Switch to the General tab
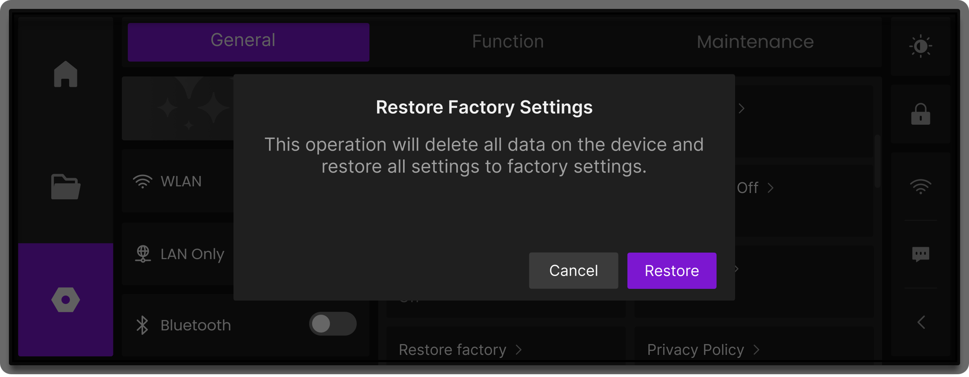Screen dimensions: 969x377 [248, 42]
